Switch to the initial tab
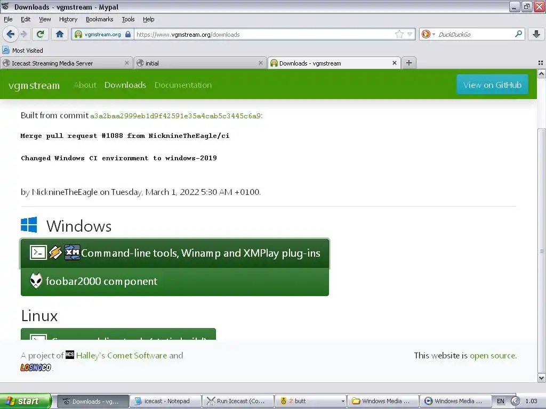546x409 pixels. pos(200,63)
